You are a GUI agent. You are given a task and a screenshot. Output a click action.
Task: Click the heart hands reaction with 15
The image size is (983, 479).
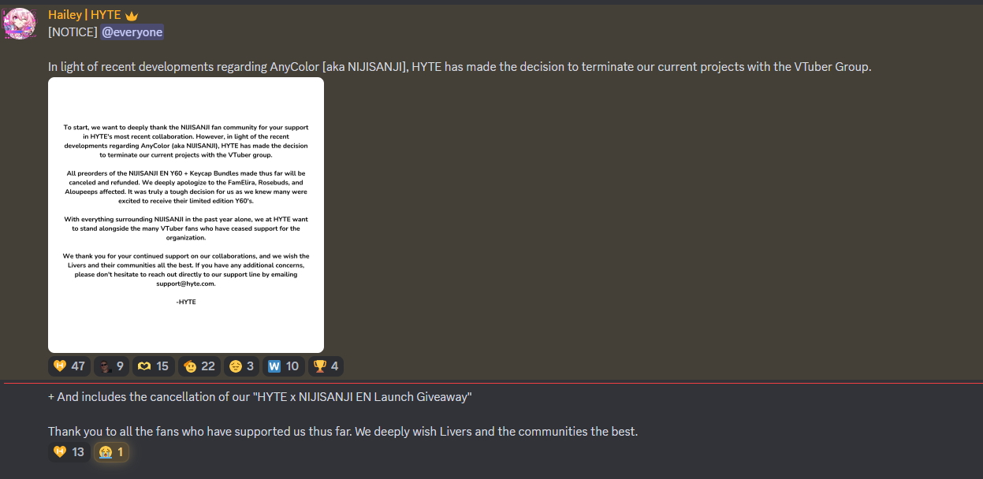click(153, 366)
